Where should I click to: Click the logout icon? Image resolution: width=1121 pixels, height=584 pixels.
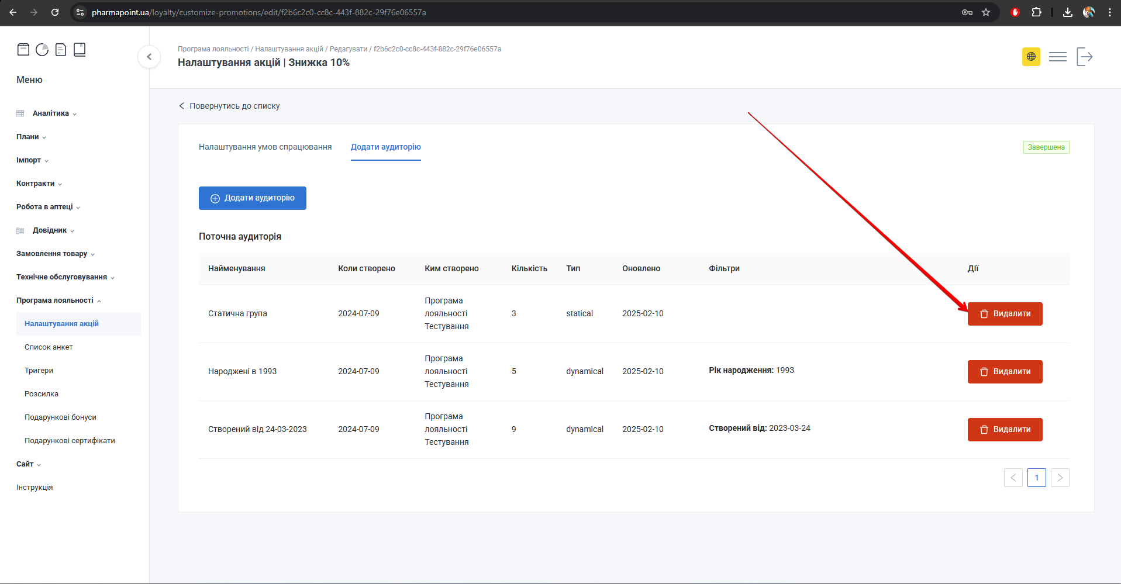1085,57
